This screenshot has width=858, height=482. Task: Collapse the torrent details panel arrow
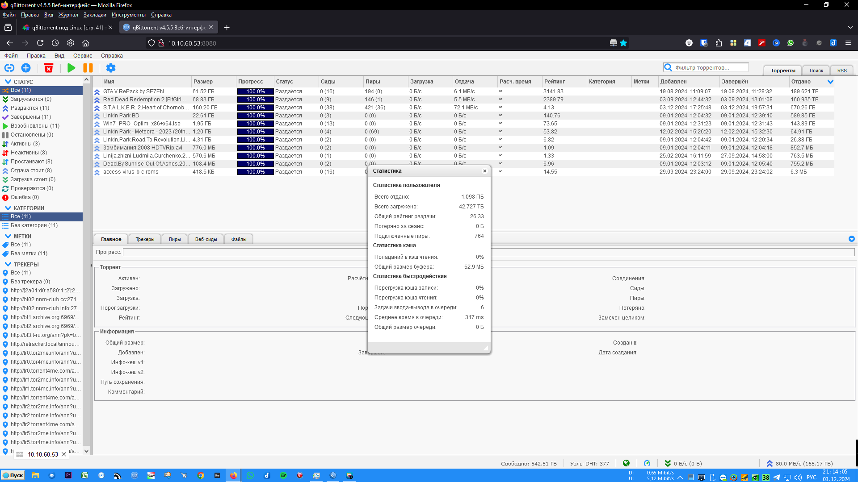coord(852,239)
